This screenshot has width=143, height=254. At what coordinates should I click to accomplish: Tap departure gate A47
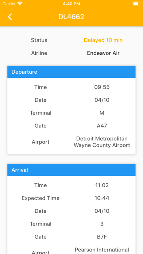point(102,126)
